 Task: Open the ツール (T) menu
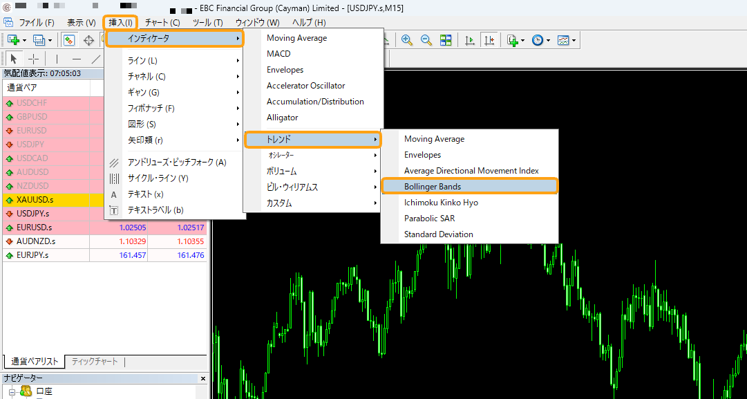208,22
